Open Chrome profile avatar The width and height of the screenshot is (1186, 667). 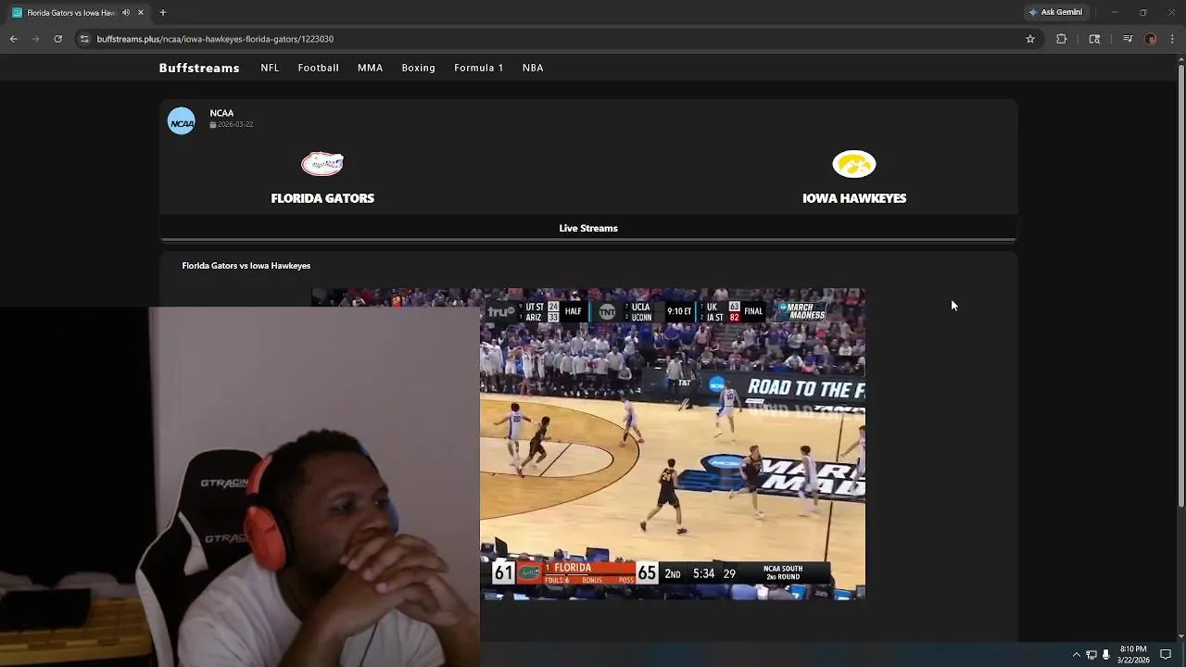pyautogui.click(x=1151, y=39)
